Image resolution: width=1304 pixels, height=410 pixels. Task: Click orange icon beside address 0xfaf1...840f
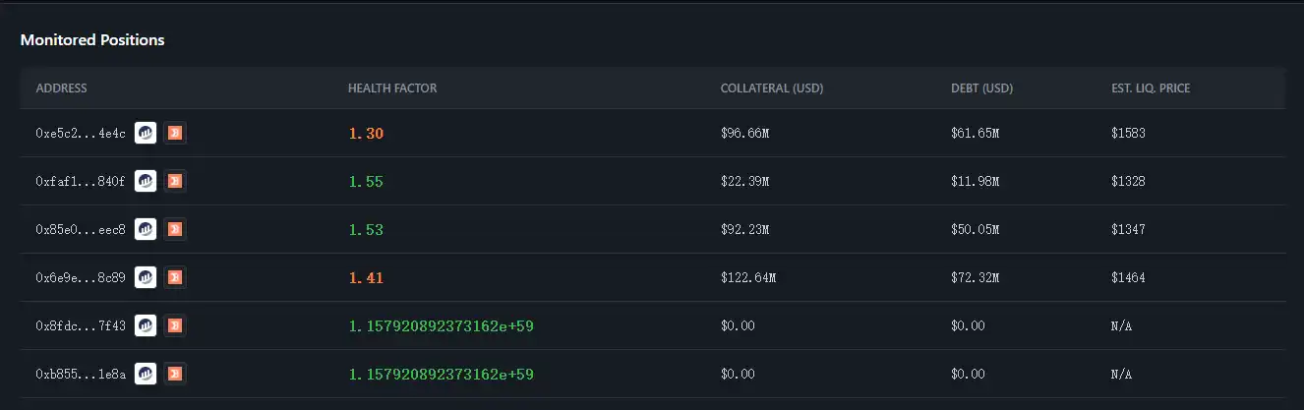click(x=175, y=181)
